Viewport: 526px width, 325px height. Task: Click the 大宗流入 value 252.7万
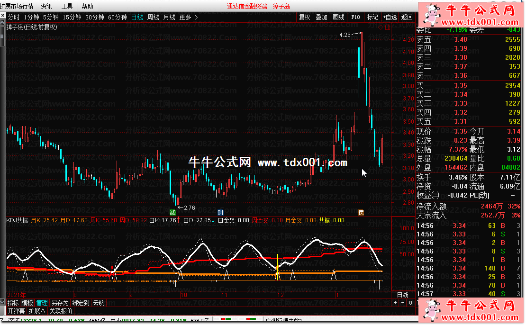pos(493,216)
